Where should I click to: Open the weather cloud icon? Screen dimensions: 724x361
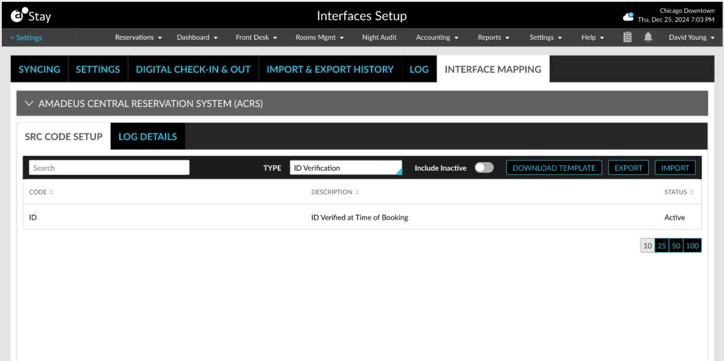[x=629, y=17]
